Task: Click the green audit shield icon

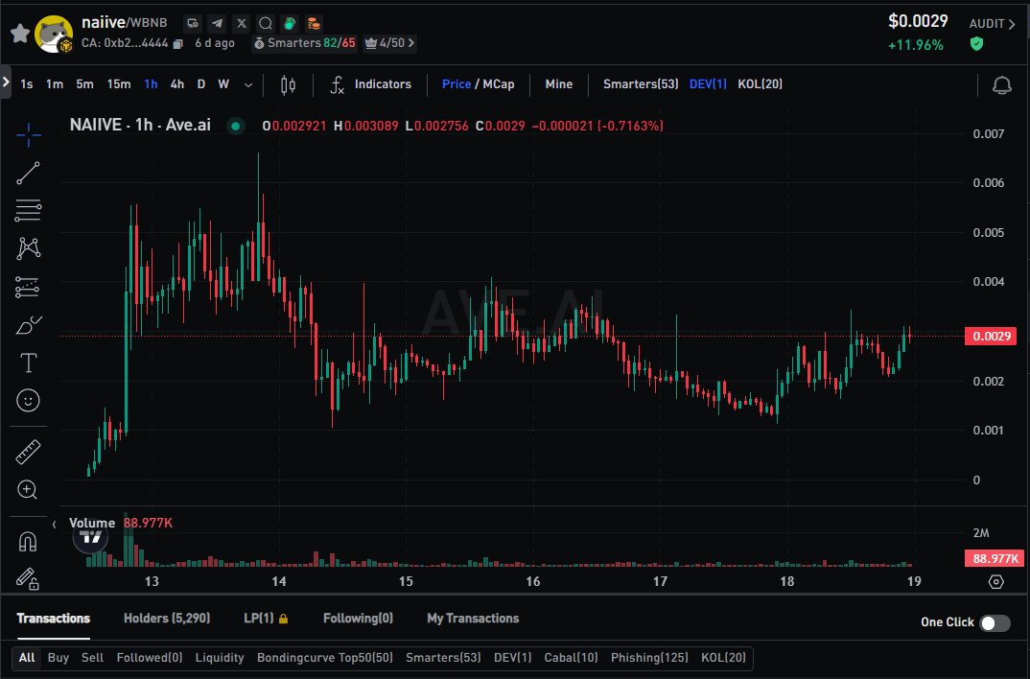Action: point(977,44)
